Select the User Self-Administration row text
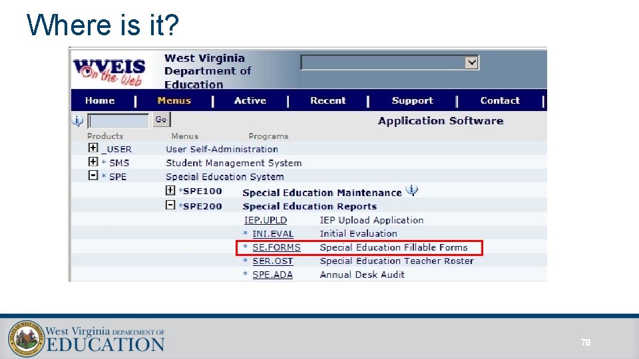 coord(222,150)
